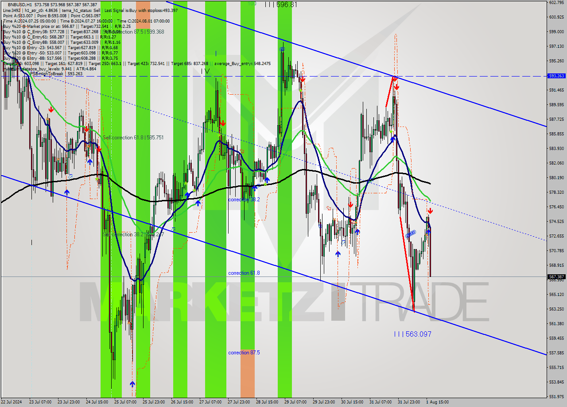Click the '25 Jul 23:00' time axis label
The width and height of the screenshot is (567, 407).
(154, 402)
